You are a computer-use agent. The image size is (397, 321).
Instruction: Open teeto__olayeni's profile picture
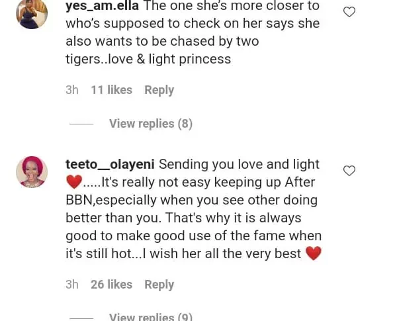point(32,172)
